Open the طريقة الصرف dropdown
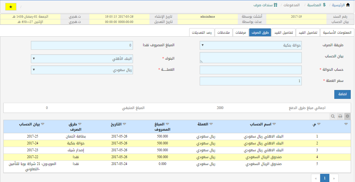Viewport: 355px width, 182px height. tap(251, 45)
